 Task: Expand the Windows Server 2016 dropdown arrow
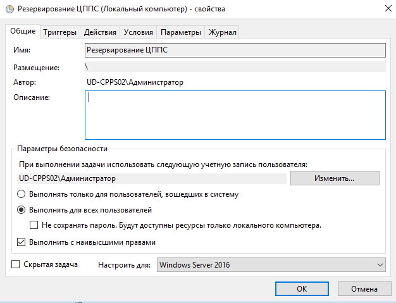pyautogui.click(x=380, y=265)
